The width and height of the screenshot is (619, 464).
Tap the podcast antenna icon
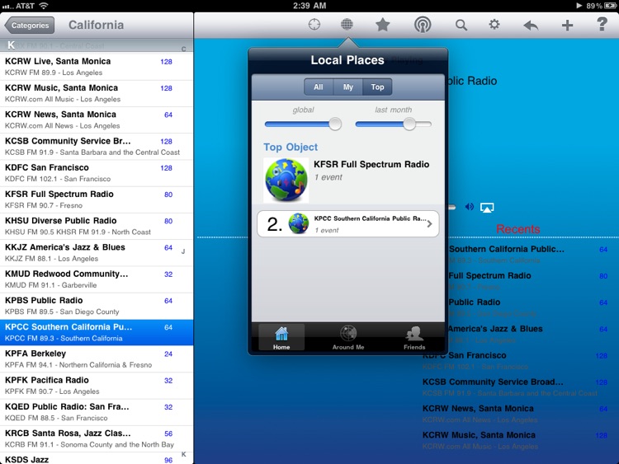pyautogui.click(x=422, y=25)
